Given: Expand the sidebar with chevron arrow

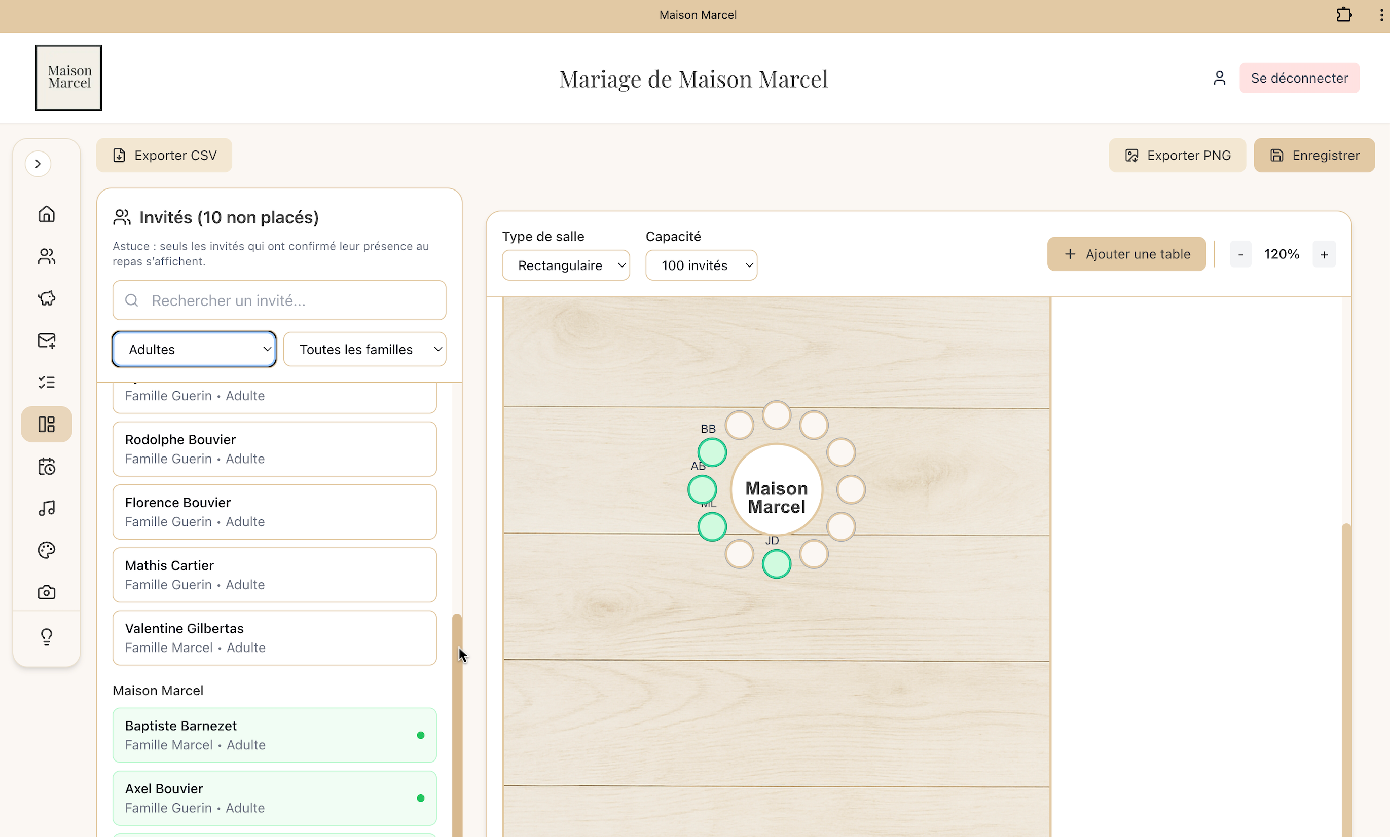Looking at the screenshot, I should (x=38, y=164).
